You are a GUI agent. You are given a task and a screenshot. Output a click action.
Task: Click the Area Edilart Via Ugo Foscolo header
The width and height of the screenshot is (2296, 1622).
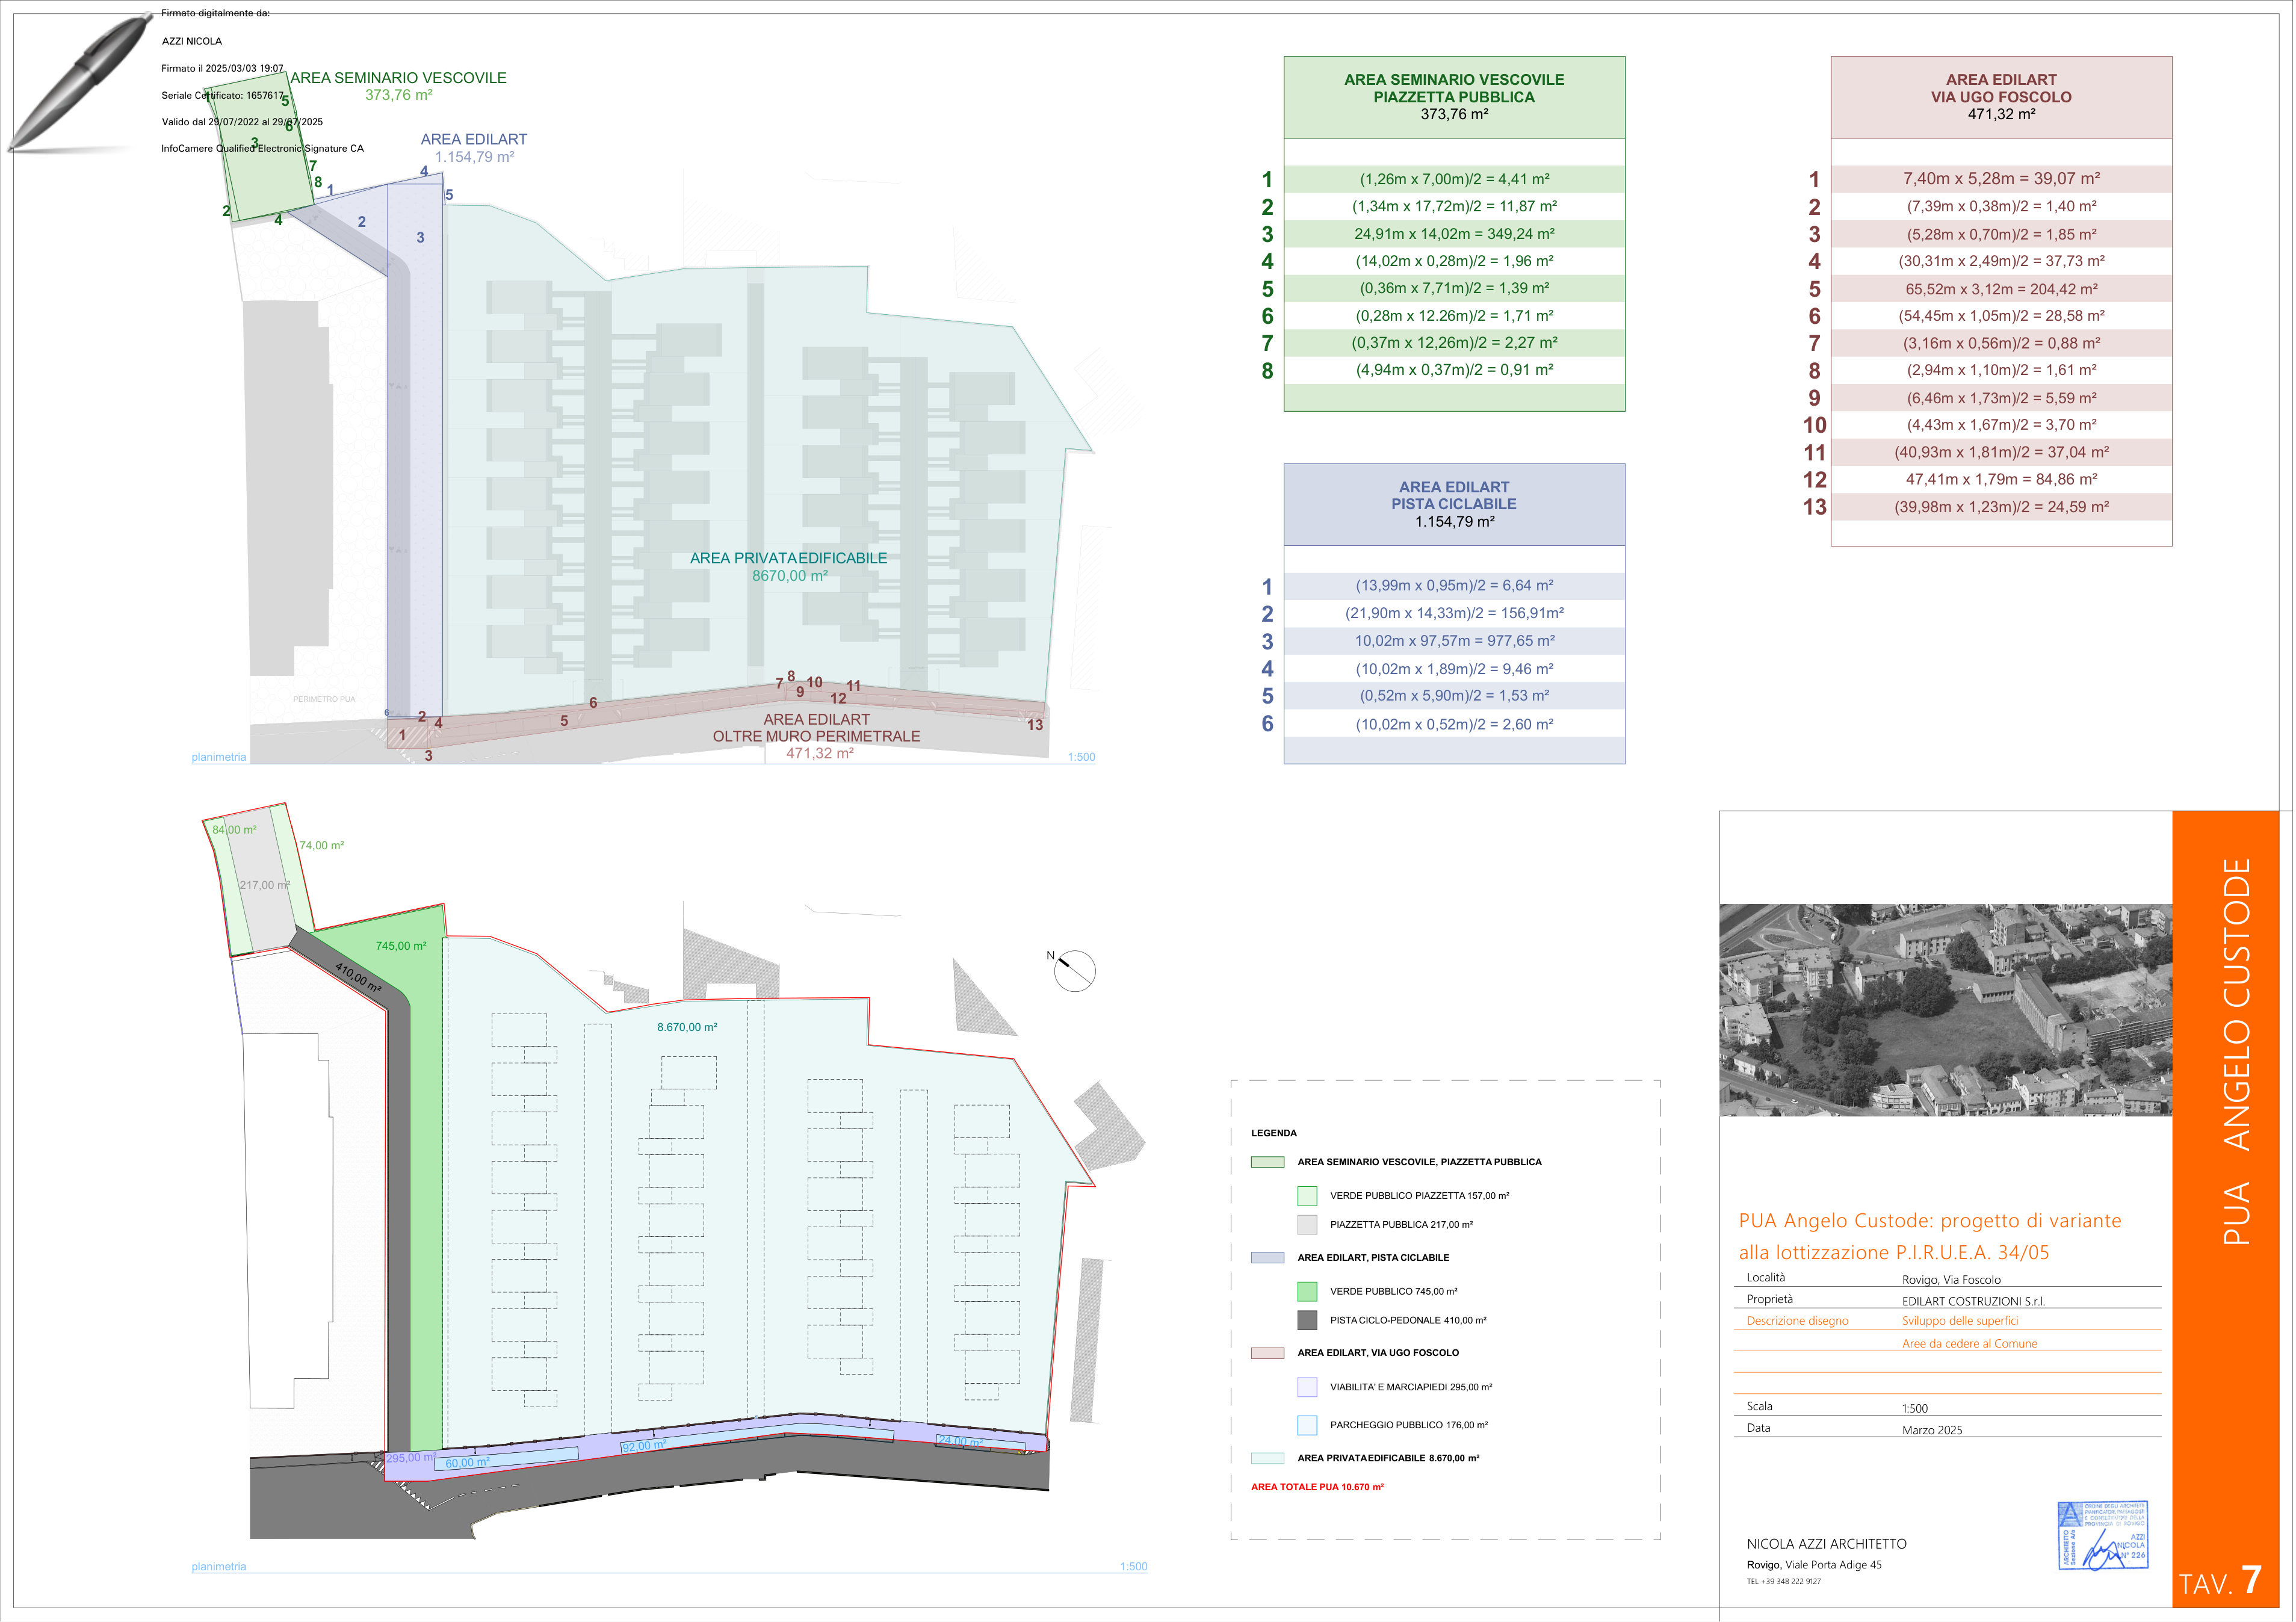[x=2001, y=97]
